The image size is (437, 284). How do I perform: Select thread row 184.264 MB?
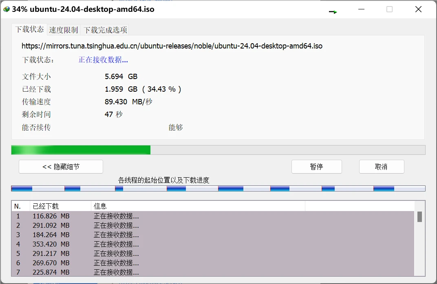coord(213,235)
